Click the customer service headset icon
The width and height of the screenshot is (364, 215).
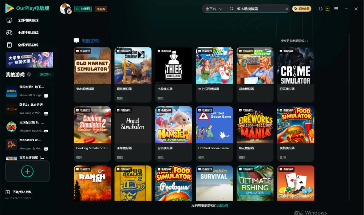click(x=320, y=9)
